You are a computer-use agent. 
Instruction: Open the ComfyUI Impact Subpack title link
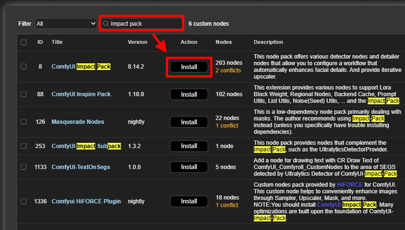[x=86, y=146]
